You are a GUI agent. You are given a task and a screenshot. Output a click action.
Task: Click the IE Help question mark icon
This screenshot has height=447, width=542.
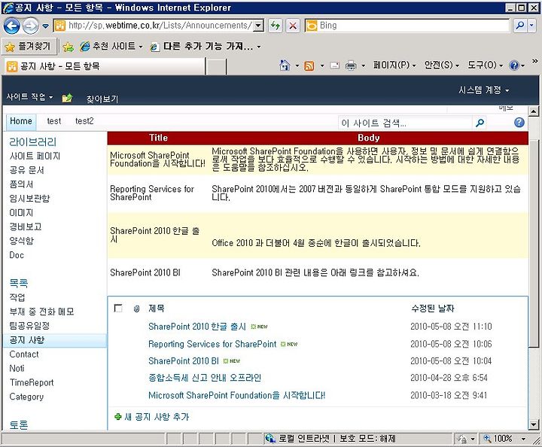click(514, 65)
